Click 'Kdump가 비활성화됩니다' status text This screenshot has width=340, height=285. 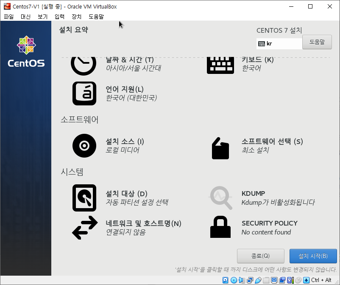coord(278,203)
